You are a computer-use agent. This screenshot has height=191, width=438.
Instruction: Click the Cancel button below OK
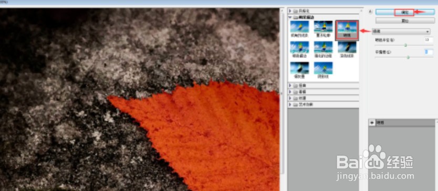[405, 20]
